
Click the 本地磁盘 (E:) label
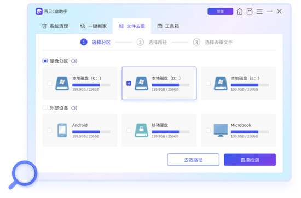click(x=245, y=78)
